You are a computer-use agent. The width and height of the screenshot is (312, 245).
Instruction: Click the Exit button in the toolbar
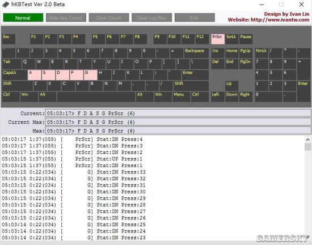point(195,18)
